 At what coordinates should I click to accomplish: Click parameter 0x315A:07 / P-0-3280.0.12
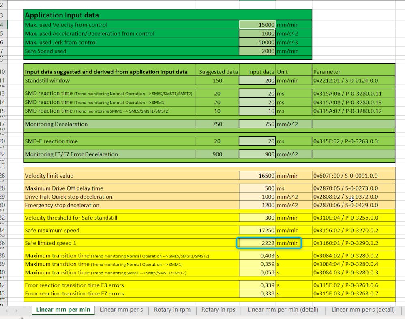coord(347,111)
